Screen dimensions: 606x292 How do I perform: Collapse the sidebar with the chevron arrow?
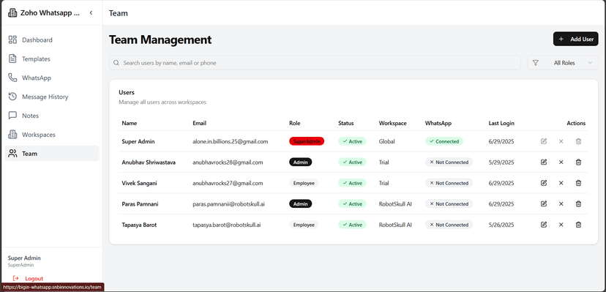(x=91, y=12)
